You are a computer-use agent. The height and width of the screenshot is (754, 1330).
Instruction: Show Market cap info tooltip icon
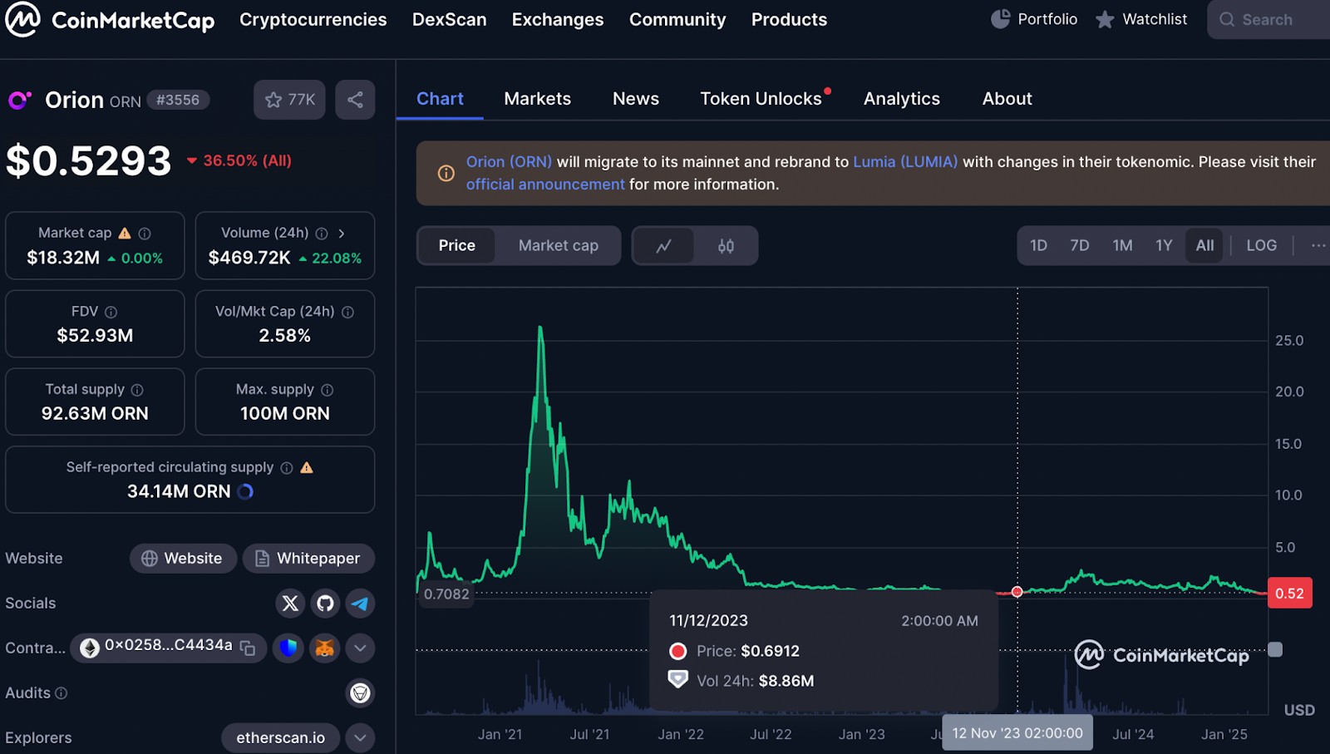[145, 234]
